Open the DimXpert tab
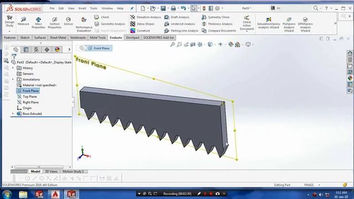The width and height of the screenshot is (354, 199). coord(133,38)
